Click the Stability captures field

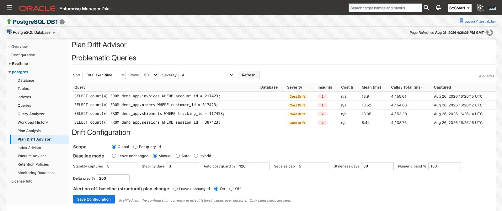121,166
